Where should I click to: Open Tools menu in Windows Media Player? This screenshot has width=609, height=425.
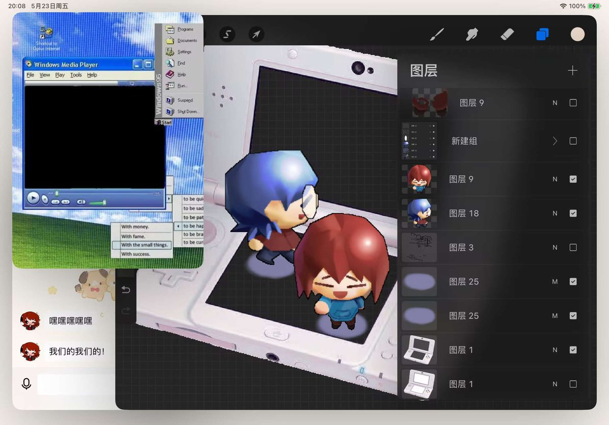pyautogui.click(x=76, y=75)
